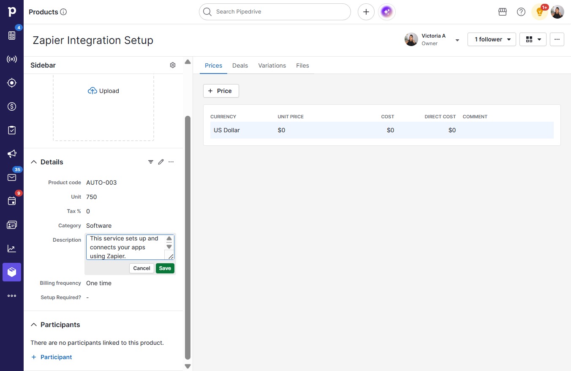Open the Marketplace store icon
Image resolution: width=571 pixels, height=371 pixels.
pyautogui.click(x=503, y=12)
